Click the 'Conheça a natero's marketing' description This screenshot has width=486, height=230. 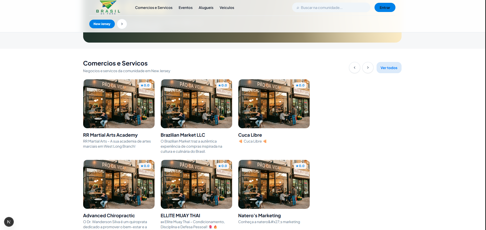[269, 222]
